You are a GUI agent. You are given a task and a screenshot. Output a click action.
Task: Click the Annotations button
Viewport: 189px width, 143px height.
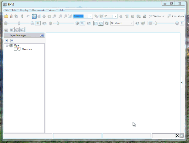[x=176, y=16]
